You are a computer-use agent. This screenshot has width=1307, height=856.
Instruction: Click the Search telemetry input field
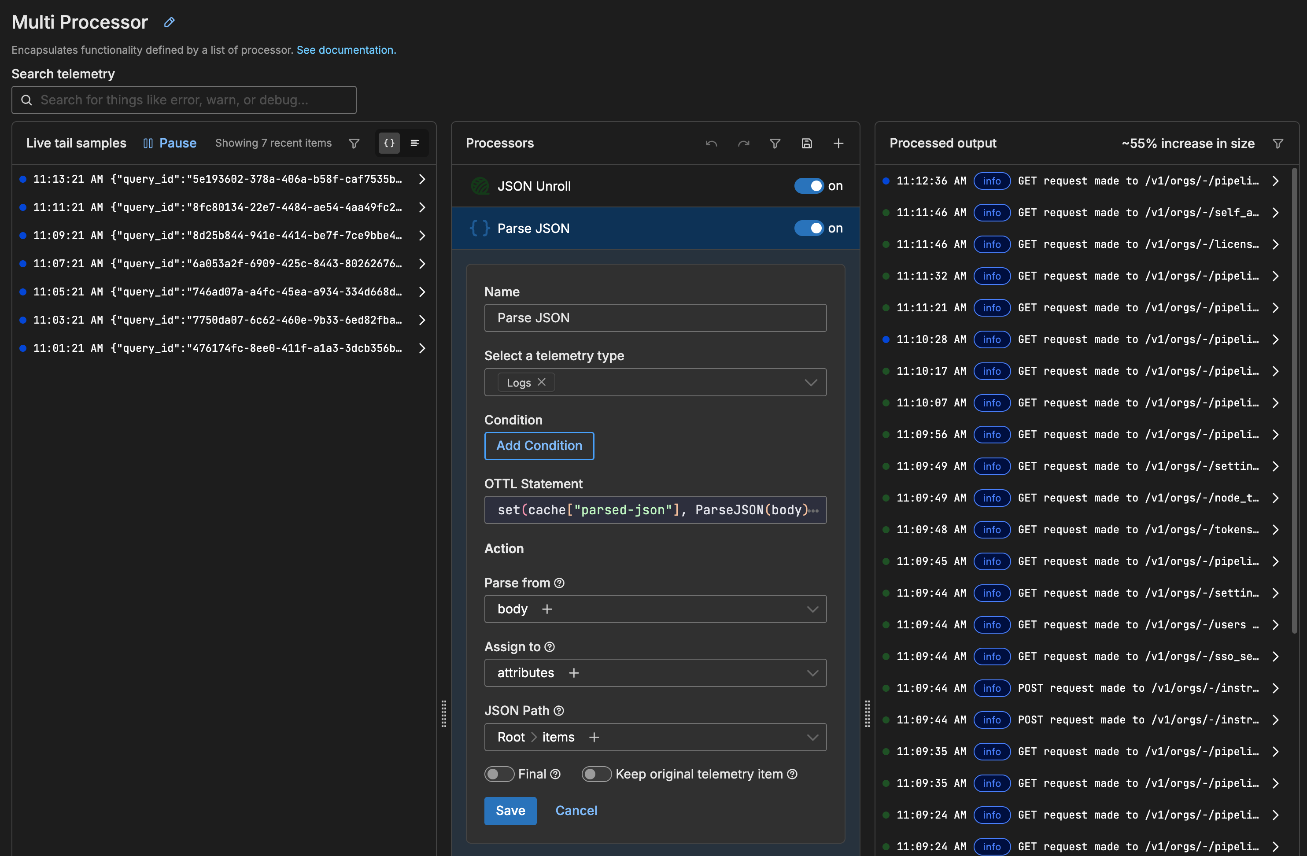click(184, 100)
